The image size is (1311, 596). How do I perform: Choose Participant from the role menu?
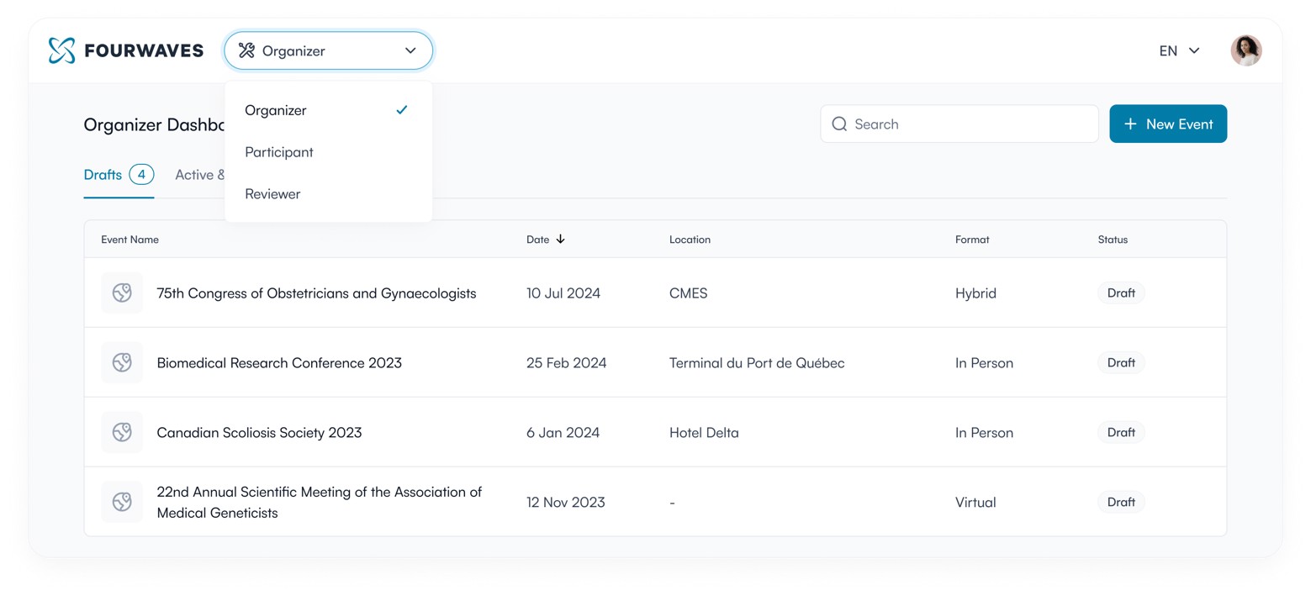pos(279,152)
